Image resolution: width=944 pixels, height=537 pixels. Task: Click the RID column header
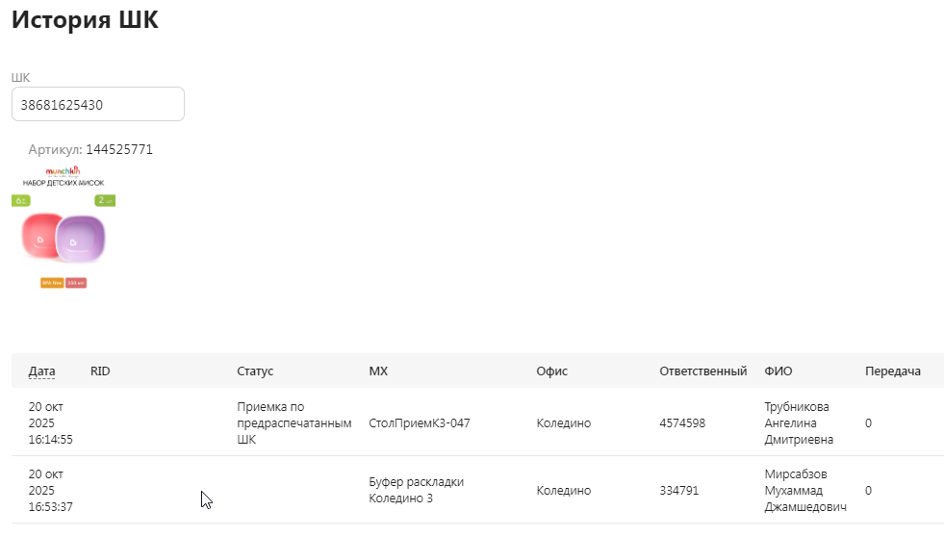(x=100, y=371)
